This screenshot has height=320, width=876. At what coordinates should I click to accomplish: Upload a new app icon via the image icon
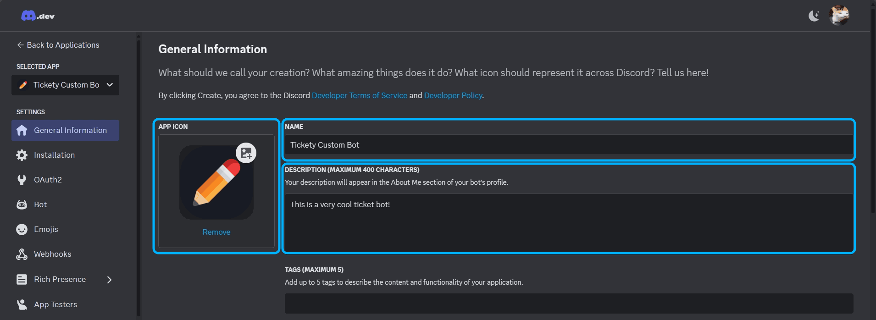pos(246,153)
